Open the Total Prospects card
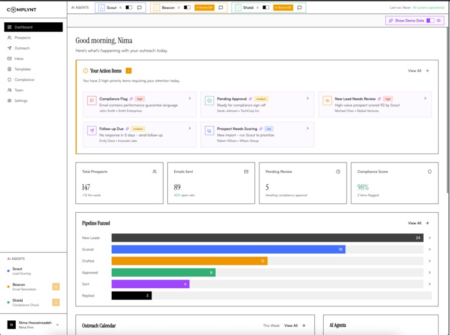450x335 pixels. pyautogui.click(x=119, y=183)
